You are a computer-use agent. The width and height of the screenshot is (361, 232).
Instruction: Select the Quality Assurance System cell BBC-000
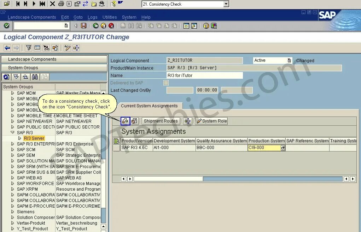pyautogui.click(x=222, y=148)
